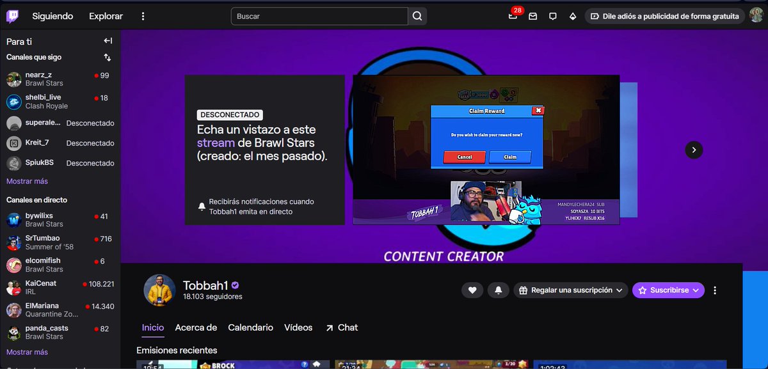Open user profile avatar menu
This screenshot has height=369, width=768.
[756, 16]
